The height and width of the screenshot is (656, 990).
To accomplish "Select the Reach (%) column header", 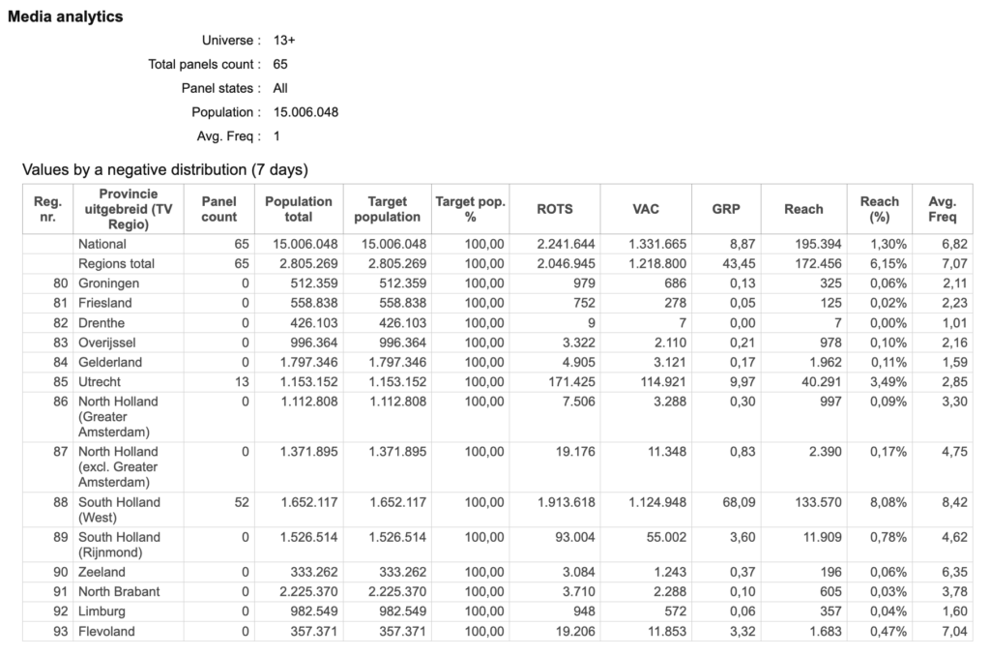I will coord(880,209).
